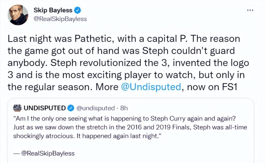Open the @RealSkipBayless handle under name
The height and width of the screenshot is (163, 265).
click(x=60, y=19)
